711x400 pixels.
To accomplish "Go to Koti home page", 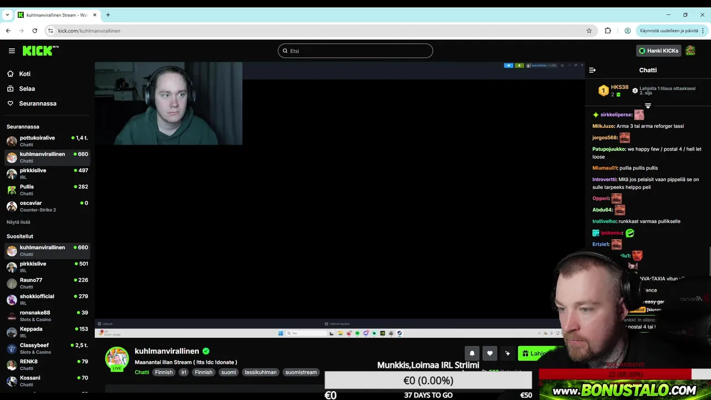I will coord(24,73).
